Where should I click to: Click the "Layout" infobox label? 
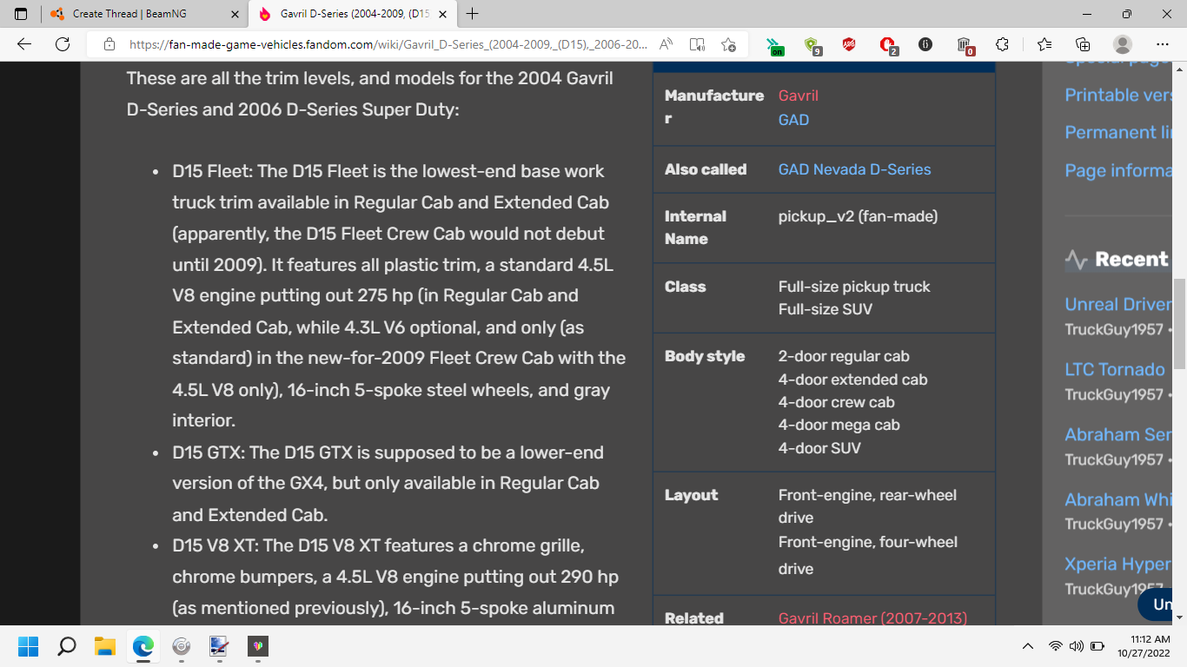click(x=692, y=495)
